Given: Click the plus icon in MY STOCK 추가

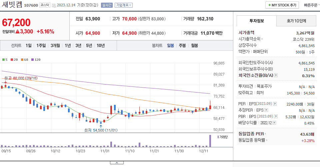Looking at the screenshot, I should click(270, 5).
